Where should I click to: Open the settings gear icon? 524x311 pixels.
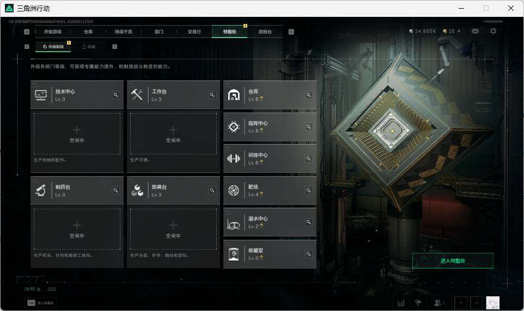coord(493,31)
